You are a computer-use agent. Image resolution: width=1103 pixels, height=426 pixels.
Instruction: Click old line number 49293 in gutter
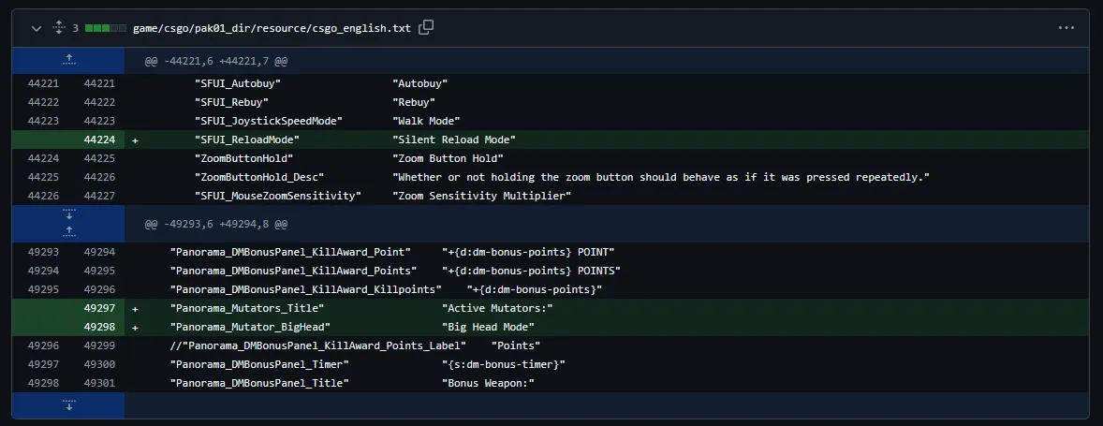[x=44, y=252]
